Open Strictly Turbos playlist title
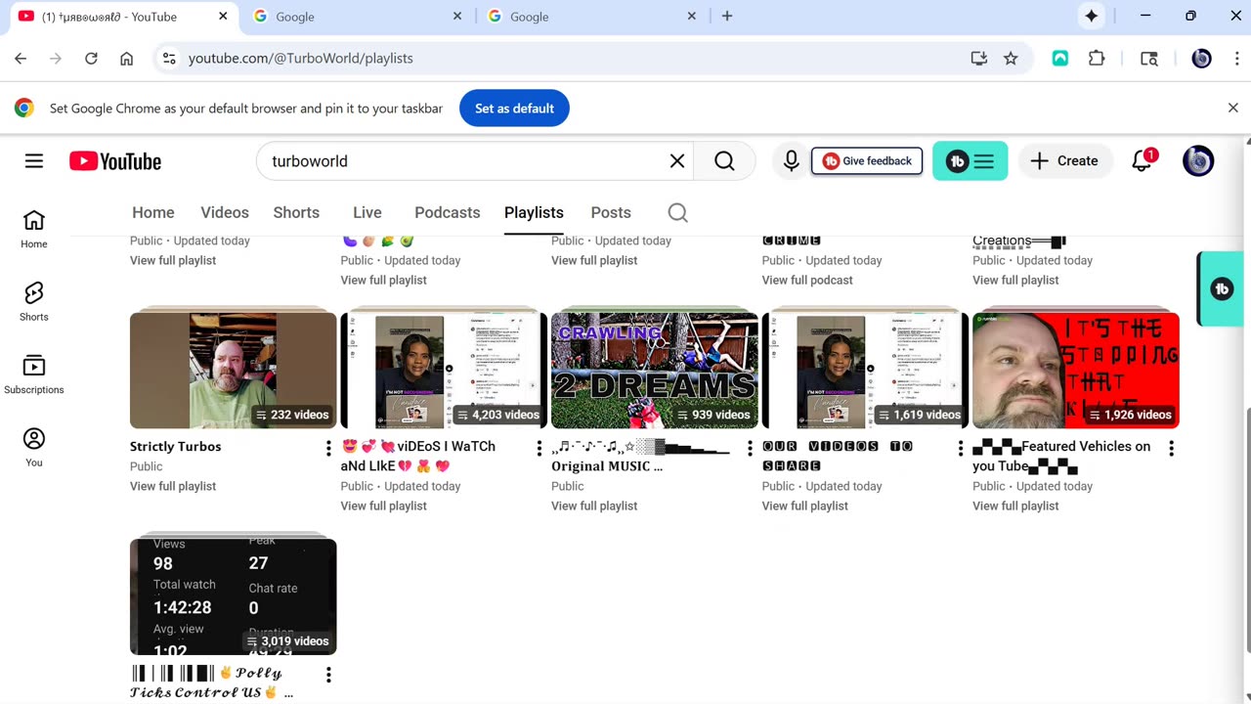Image resolution: width=1251 pixels, height=704 pixels. [x=176, y=447]
